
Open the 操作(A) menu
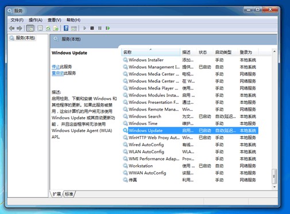tap(36, 20)
